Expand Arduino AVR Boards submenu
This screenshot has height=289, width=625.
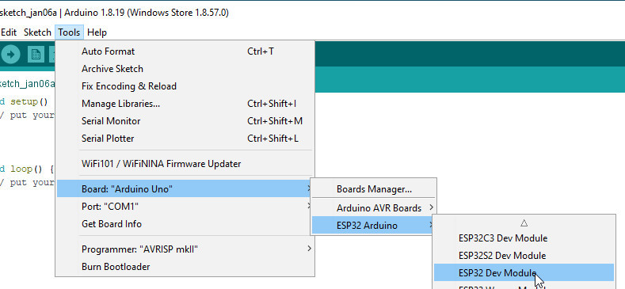pyautogui.click(x=374, y=208)
